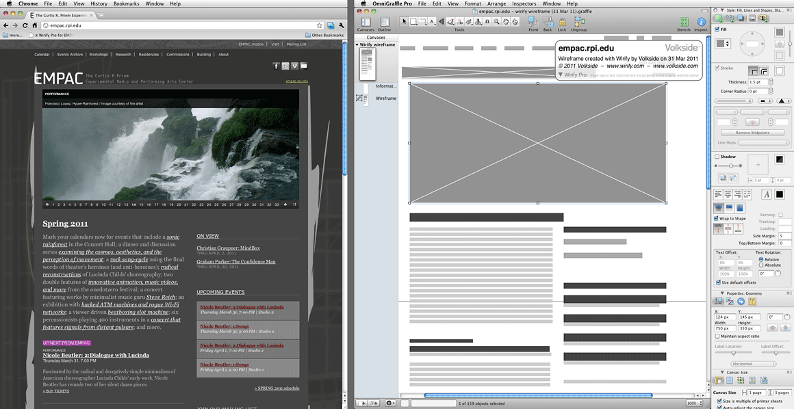This screenshot has height=409, width=794.
Task: Open the text font picker A button
Action: tap(767, 194)
